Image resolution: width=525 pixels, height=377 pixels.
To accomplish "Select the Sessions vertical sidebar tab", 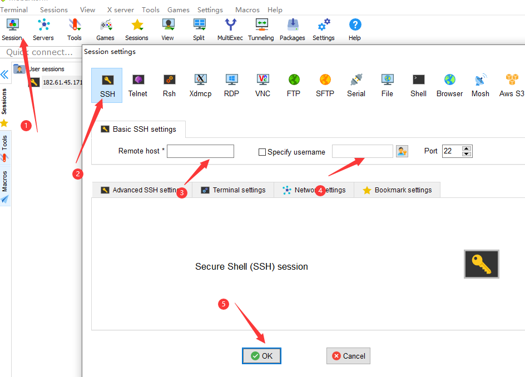I will (4, 106).
